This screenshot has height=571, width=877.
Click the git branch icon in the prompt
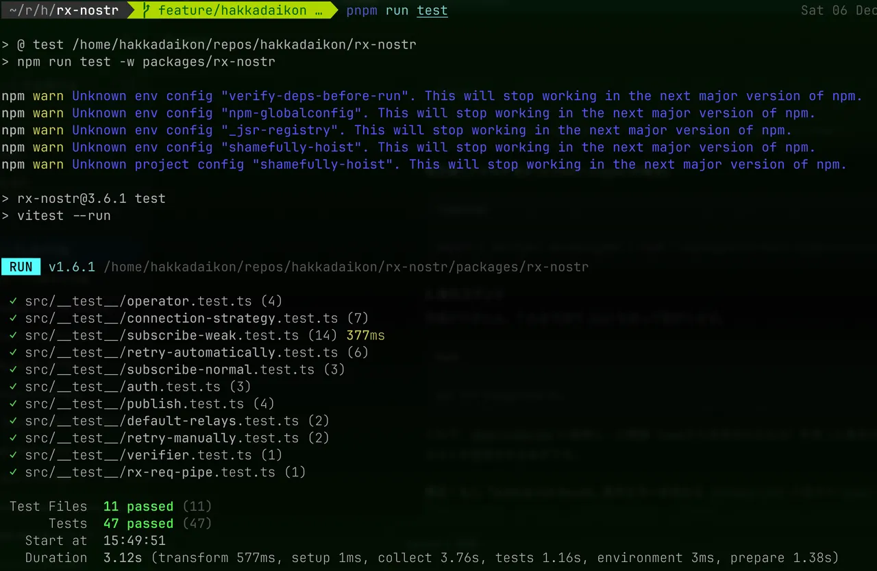pos(147,10)
